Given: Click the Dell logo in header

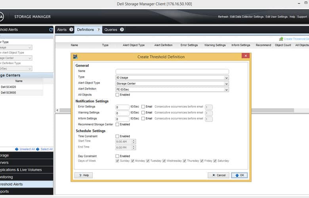Looking at the screenshot, I should (1, 17).
